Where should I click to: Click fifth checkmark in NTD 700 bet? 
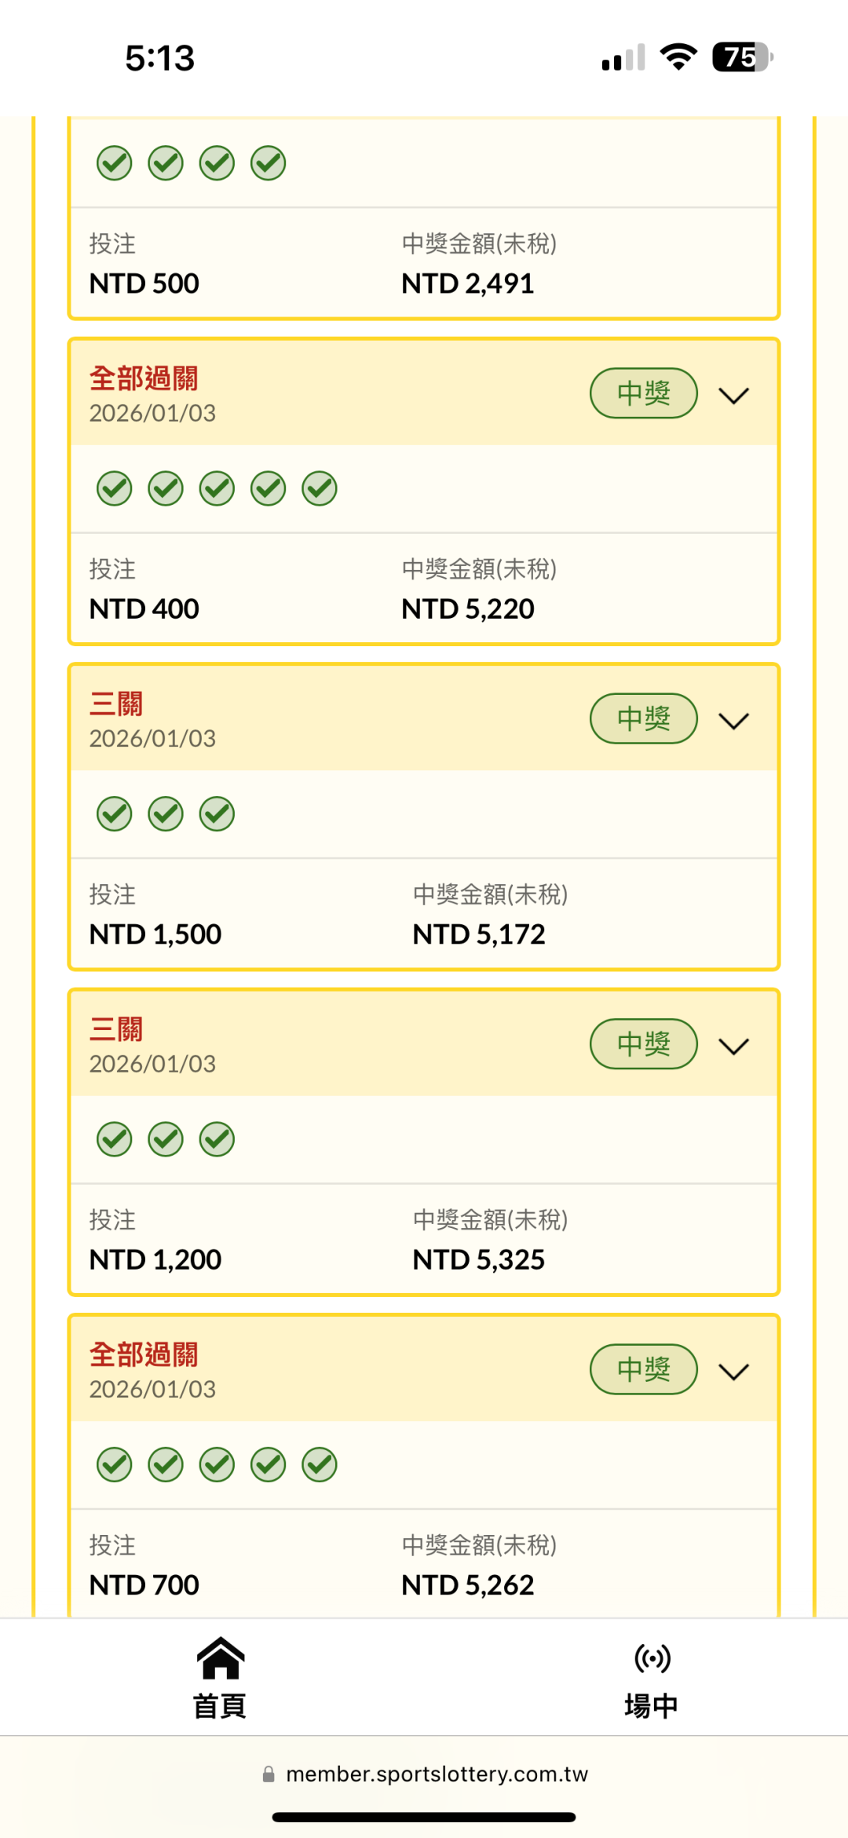[320, 1465]
